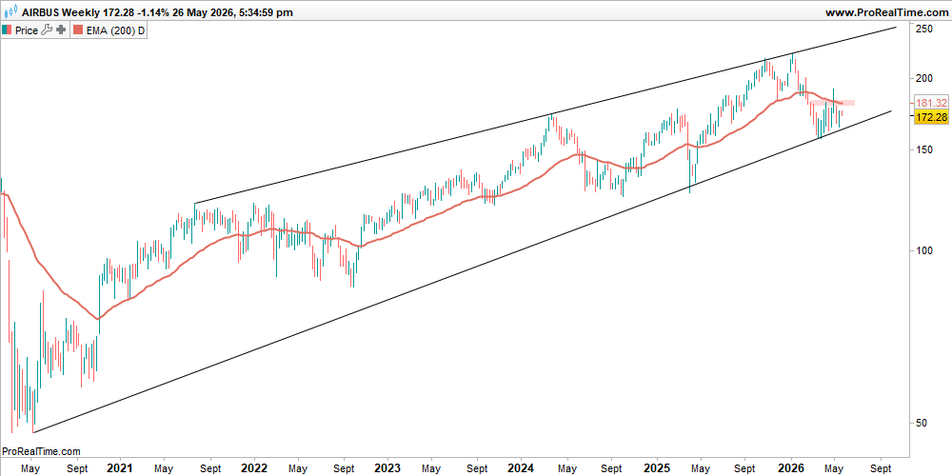Click the green-red Price color swatch
The width and height of the screenshot is (952, 476).
point(7,30)
